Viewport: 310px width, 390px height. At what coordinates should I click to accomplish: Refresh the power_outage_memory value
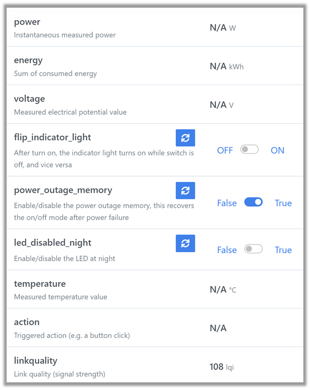tap(185, 190)
